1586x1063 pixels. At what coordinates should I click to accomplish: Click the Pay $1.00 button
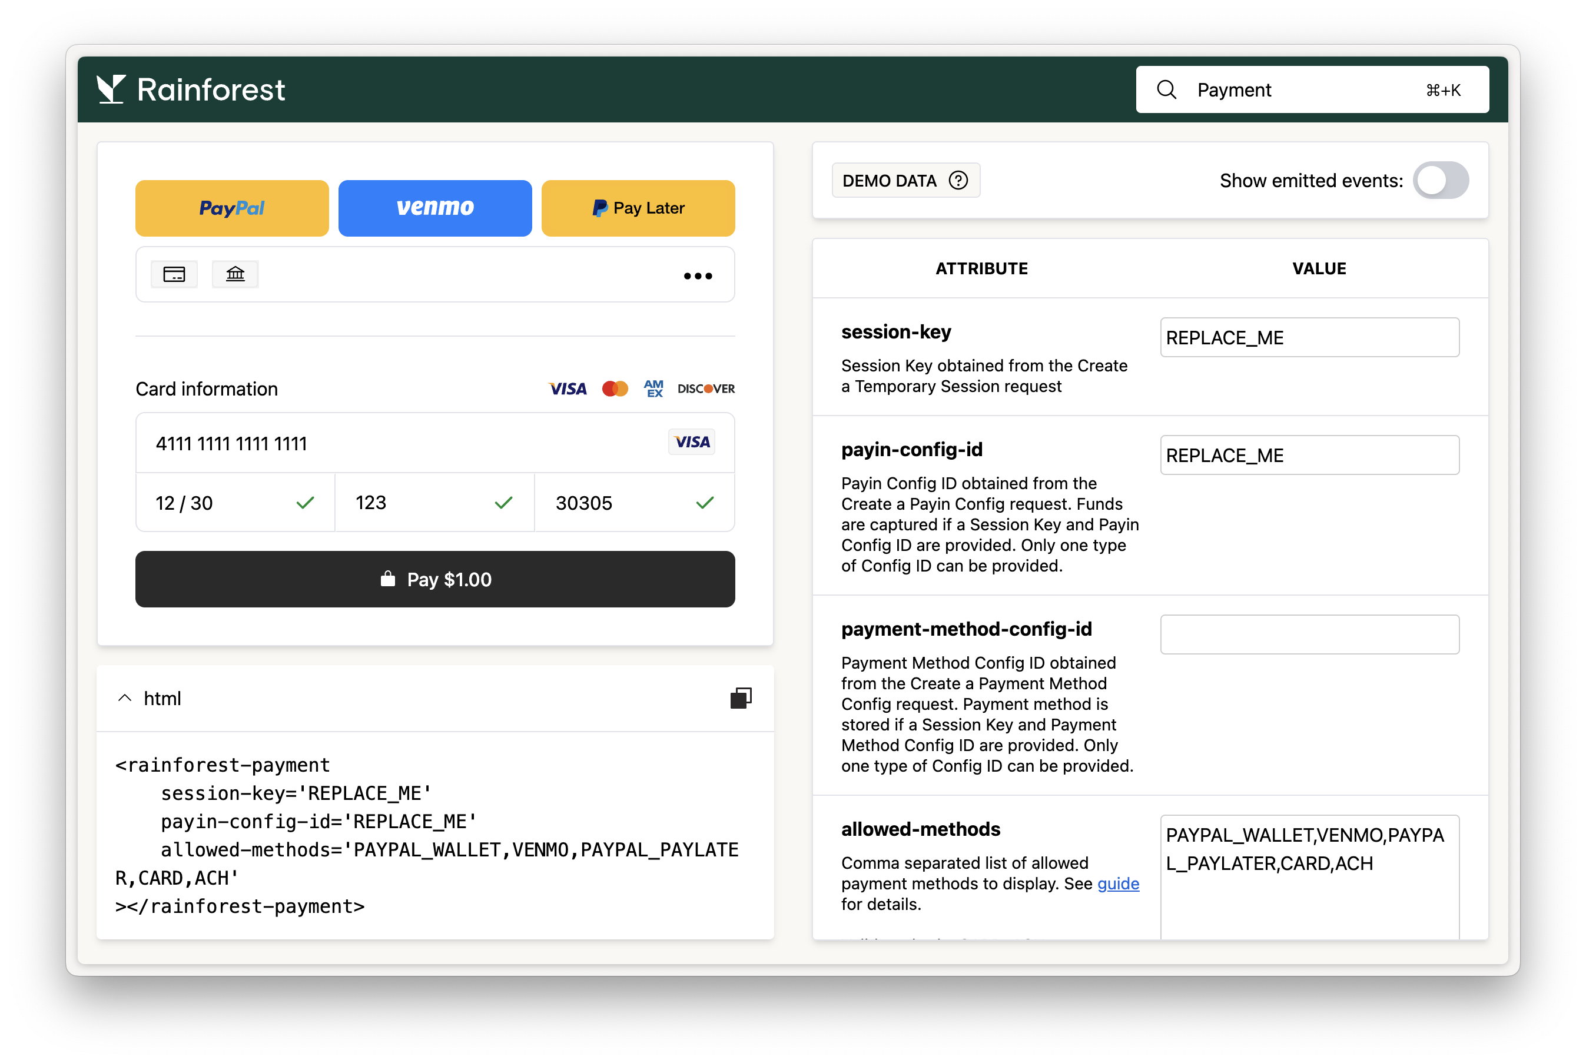click(435, 579)
